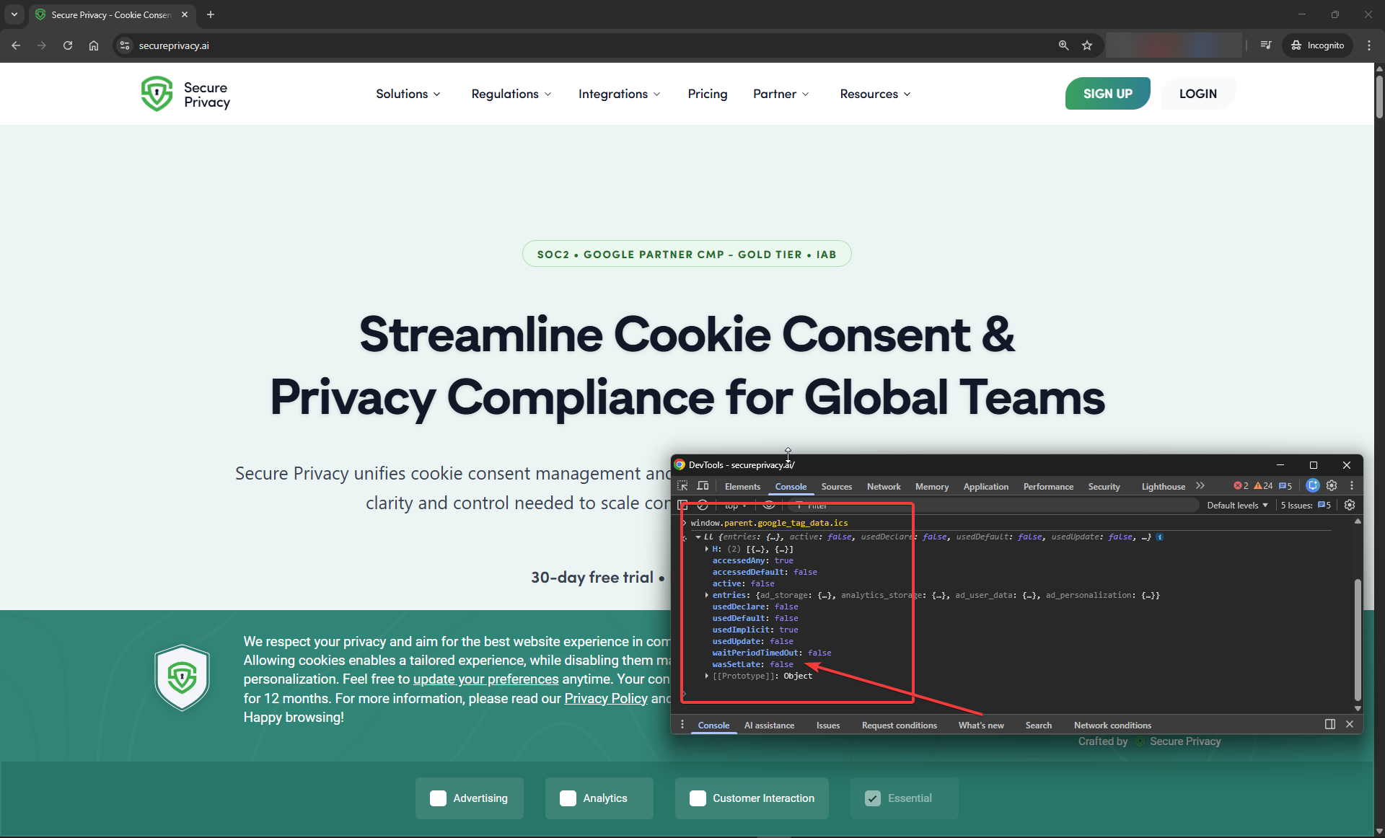Select the Inspect element tool in DevTools
The image size is (1385, 838).
pos(682,485)
